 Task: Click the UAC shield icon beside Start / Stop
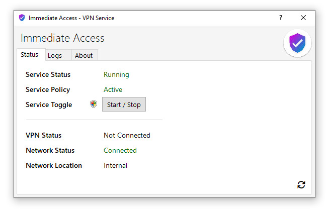point(94,104)
